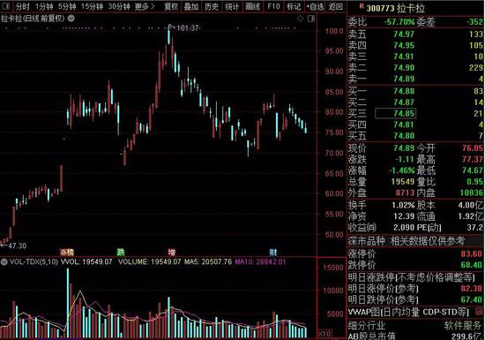Open the VWAP图[日内均量 CDP-STD等] link
The height and width of the screenshot is (340, 485).
408,312
